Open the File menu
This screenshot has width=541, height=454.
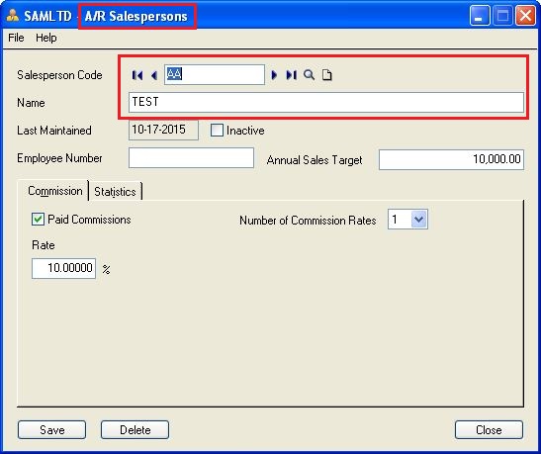pos(16,38)
